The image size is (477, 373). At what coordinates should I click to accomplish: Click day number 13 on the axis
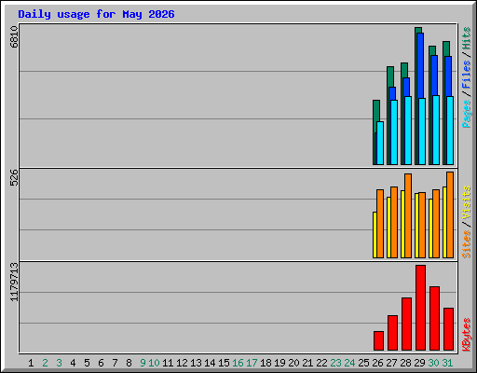196,363
